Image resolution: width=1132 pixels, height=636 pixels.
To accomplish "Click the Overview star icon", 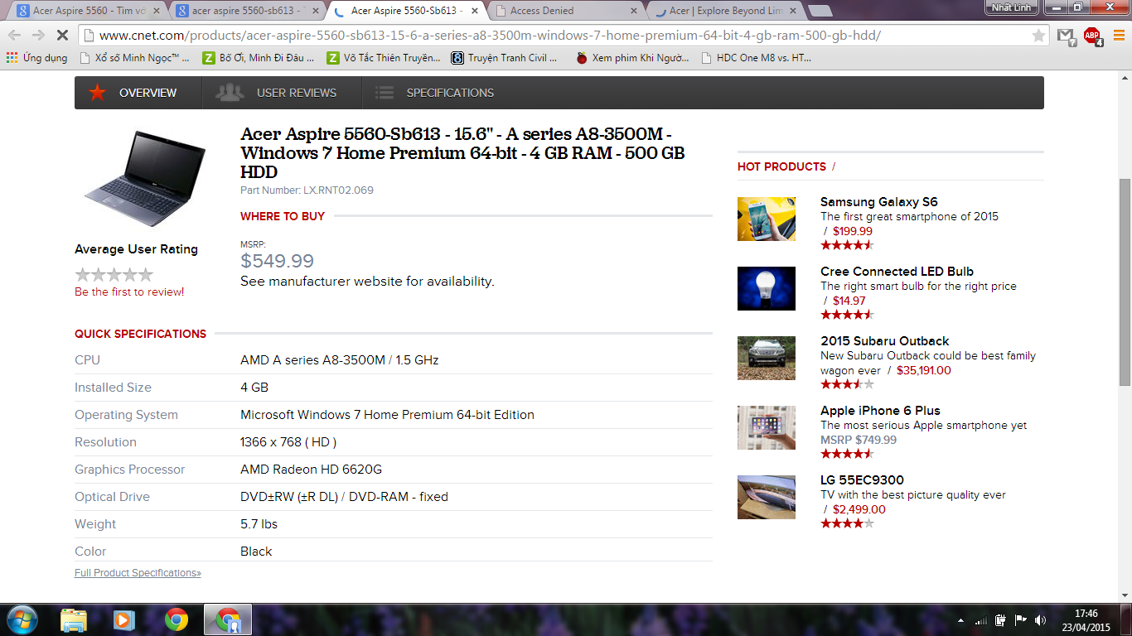I will click(x=98, y=93).
